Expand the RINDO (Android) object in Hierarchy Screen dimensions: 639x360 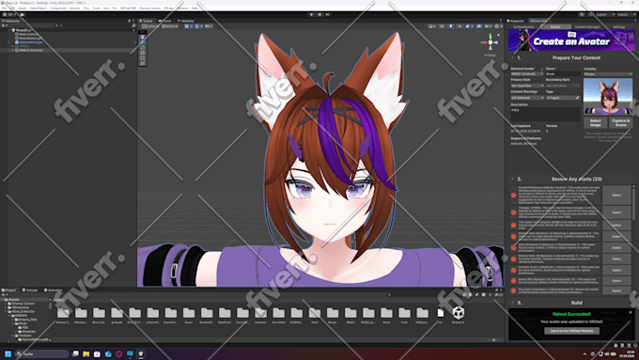(12, 50)
